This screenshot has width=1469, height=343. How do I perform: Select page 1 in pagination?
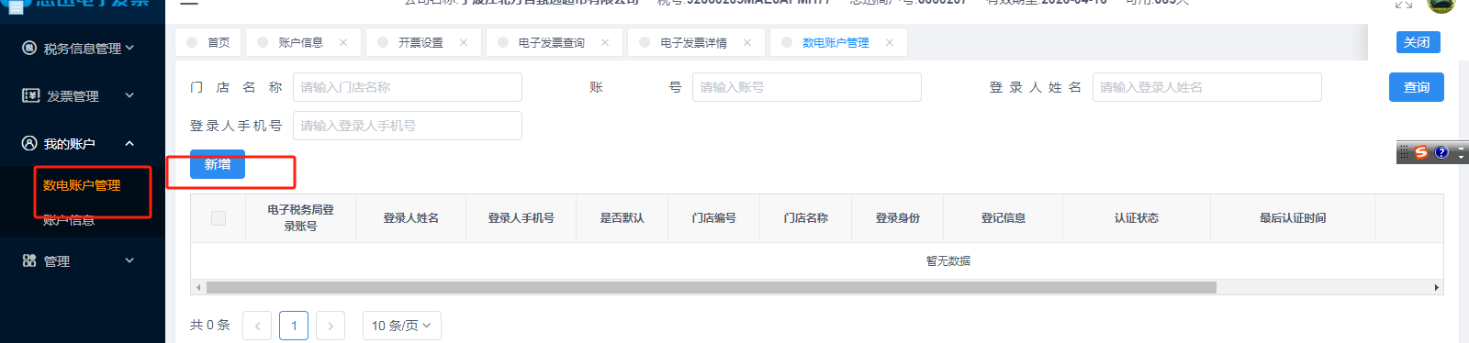(294, 326)
